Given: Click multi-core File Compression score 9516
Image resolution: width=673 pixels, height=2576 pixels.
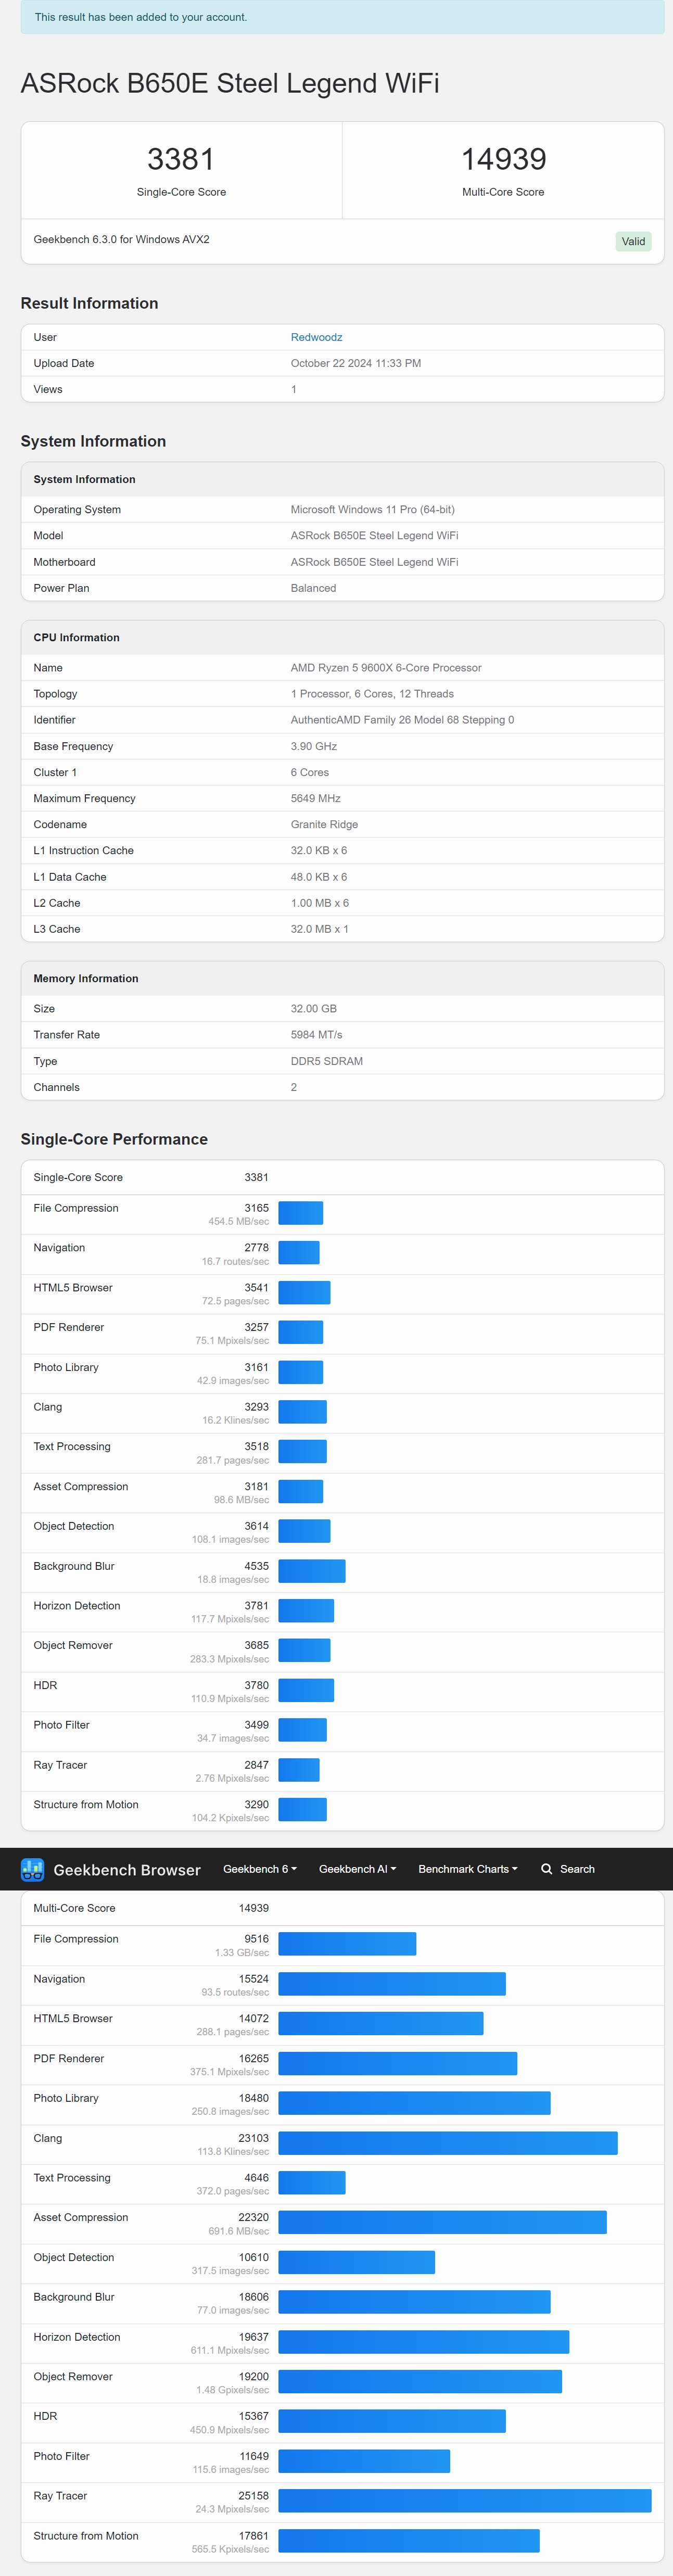Looking at the screenshot, I should pyautogui.click(x=257, y=1939).
